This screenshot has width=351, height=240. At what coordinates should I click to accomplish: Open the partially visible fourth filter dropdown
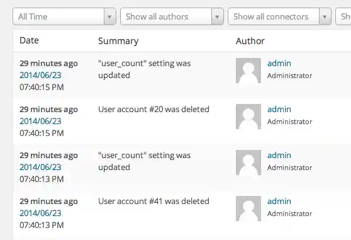click(343, 16)
